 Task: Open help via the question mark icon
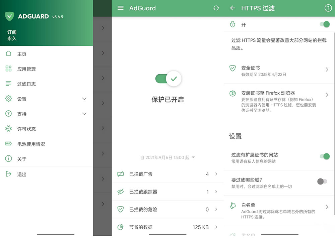pos(328,8)
